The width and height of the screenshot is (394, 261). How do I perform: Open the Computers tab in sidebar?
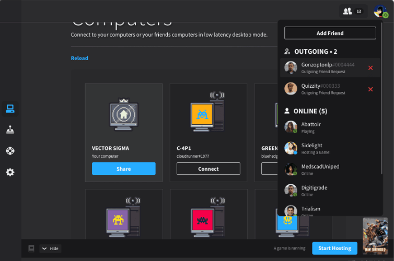coord(10,109)
